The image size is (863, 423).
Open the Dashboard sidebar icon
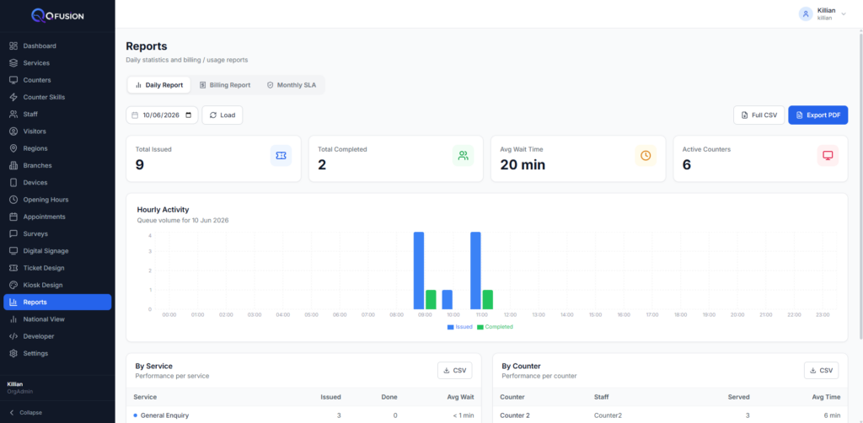13,46
